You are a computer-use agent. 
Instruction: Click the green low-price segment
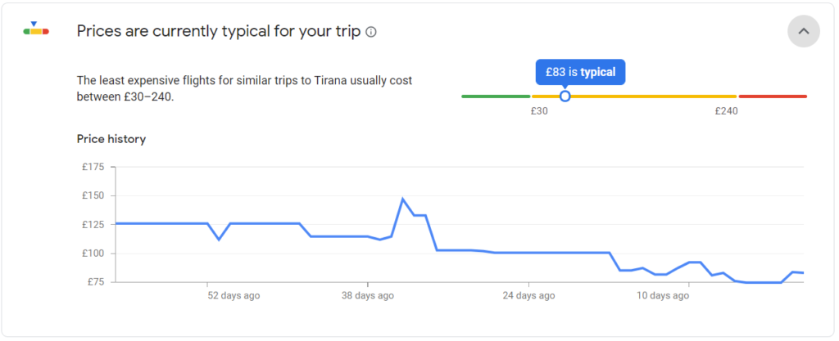(x=496, y=96)
